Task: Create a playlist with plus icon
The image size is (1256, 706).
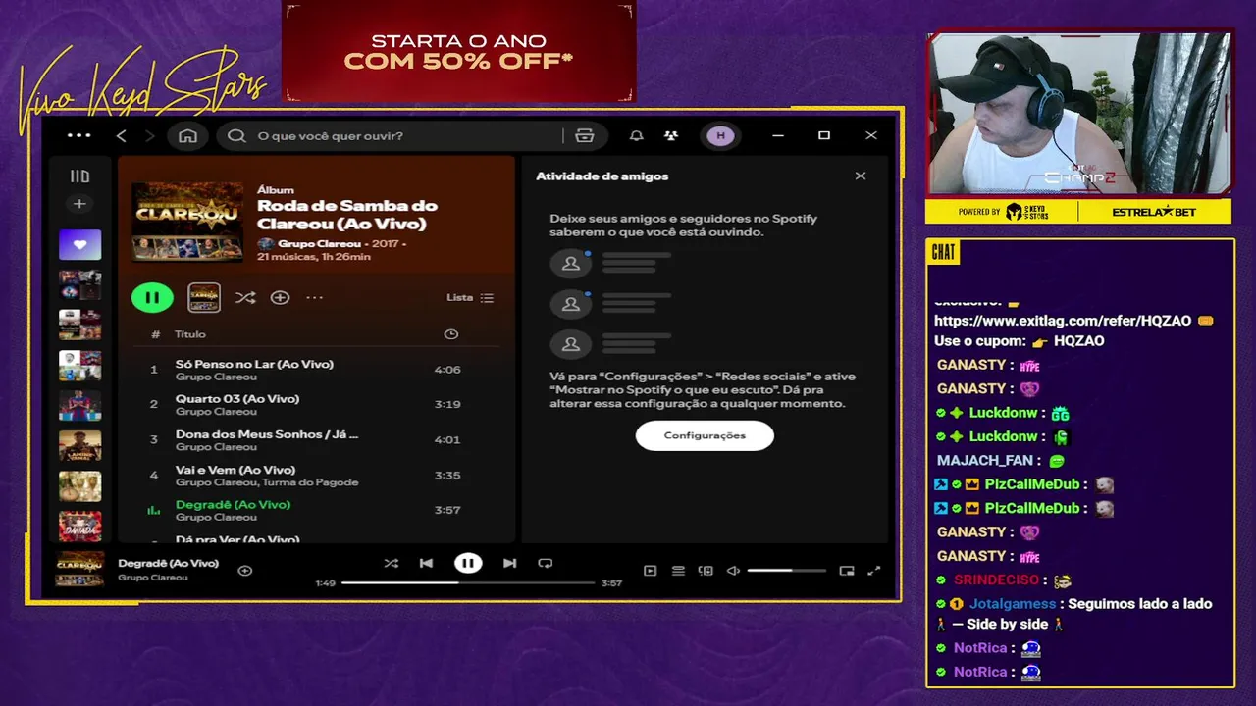Action: pyautogui.click(x=79, y=204)
